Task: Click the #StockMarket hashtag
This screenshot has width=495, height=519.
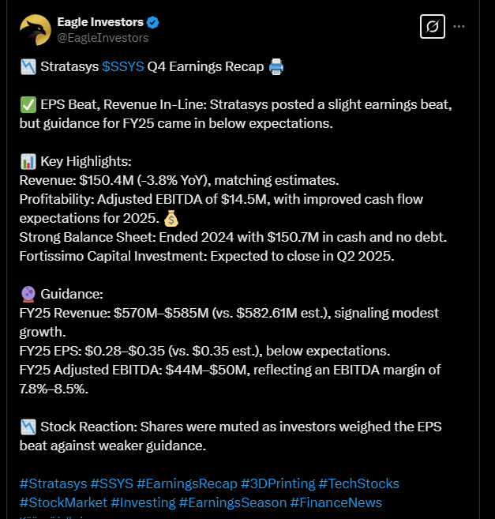Action: pos(63,502)
